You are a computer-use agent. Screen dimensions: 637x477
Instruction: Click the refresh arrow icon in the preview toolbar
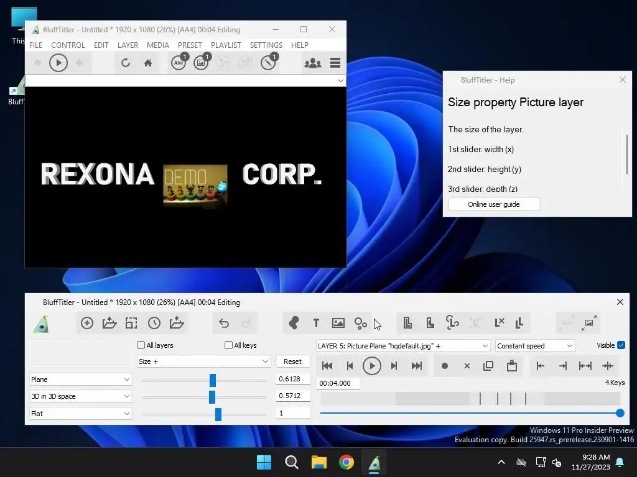coord(126,63)
